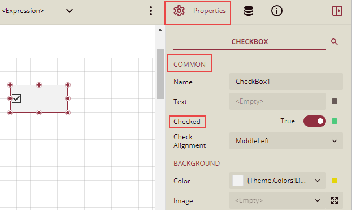Click the vertical three-dot menu
This screenshot has height=210, width=352.
pos(151,11)
